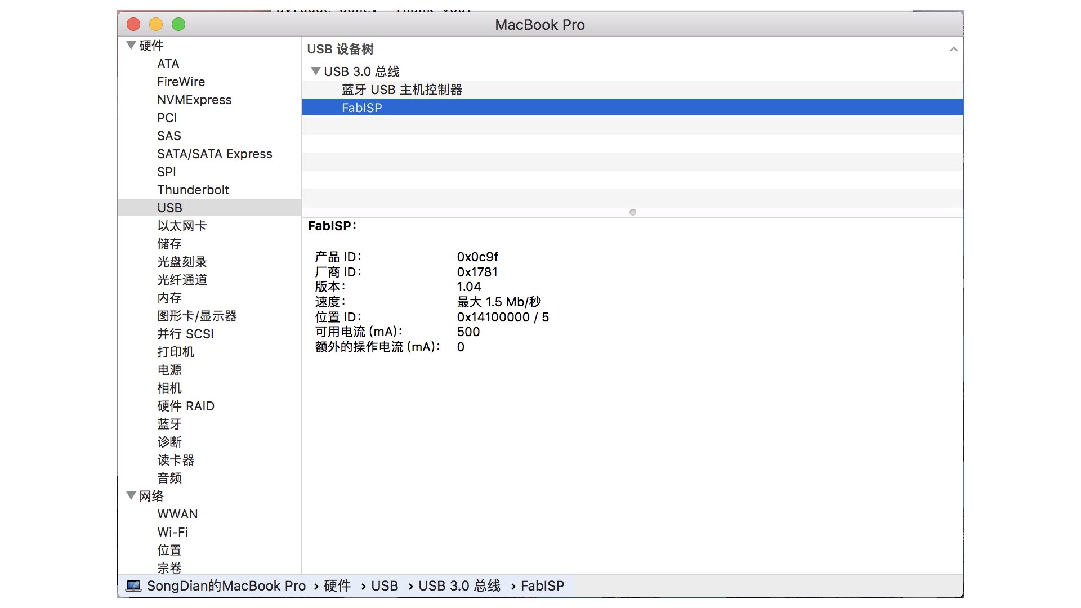Select 宗卷 in the sidebar
1081x608 pixels.
coord(169,567)
